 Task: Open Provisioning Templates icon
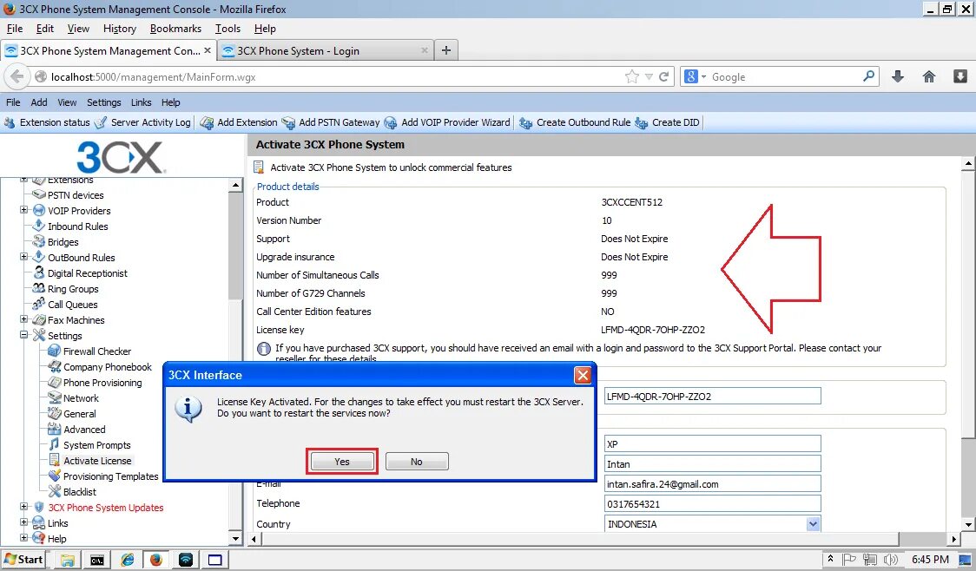pyautogui.click(x=55, y=476)
